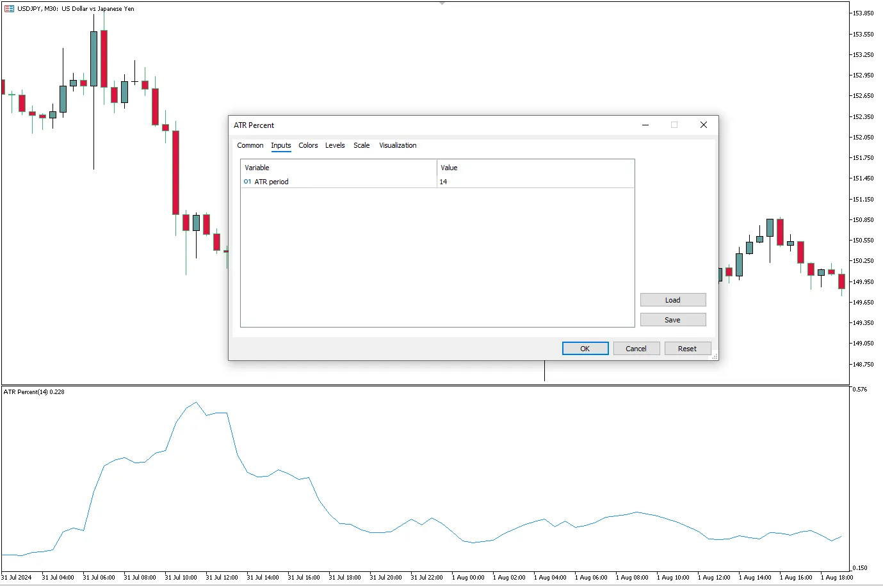Open the Colors tab
This screenshot has height=586, width=883.
point(308,146)
